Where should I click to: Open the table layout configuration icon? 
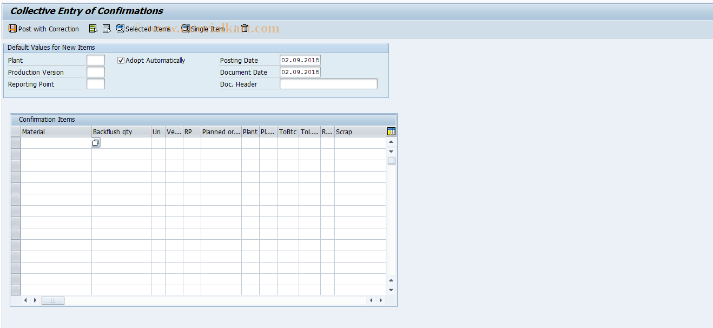click(391, 131)
